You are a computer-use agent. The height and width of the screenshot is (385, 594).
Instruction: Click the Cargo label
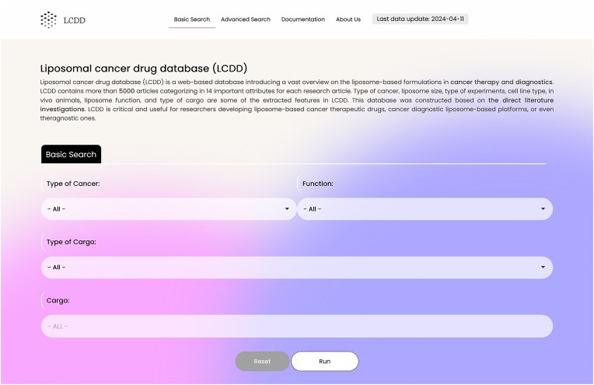tap(58, 300)
